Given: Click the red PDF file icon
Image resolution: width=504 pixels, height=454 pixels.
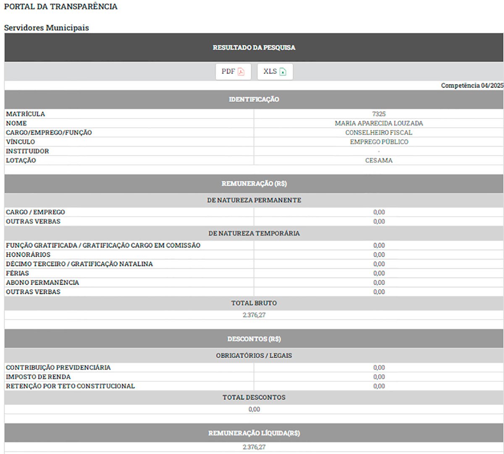Looking at the screenshot, I should click(x=241, y=72).
